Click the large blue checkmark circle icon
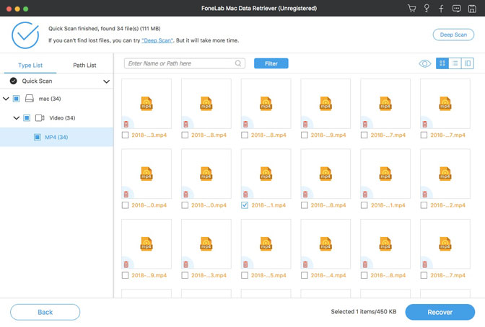The height and width of the screenshot is (327, 485). (x=25, y=35)
